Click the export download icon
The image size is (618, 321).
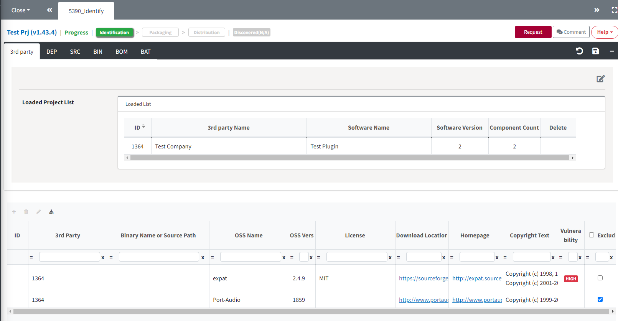(x=51, y=212)
